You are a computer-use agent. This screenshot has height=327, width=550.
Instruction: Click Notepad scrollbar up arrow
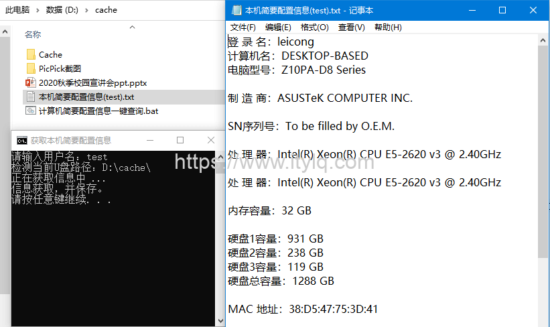tap(543, 41)
